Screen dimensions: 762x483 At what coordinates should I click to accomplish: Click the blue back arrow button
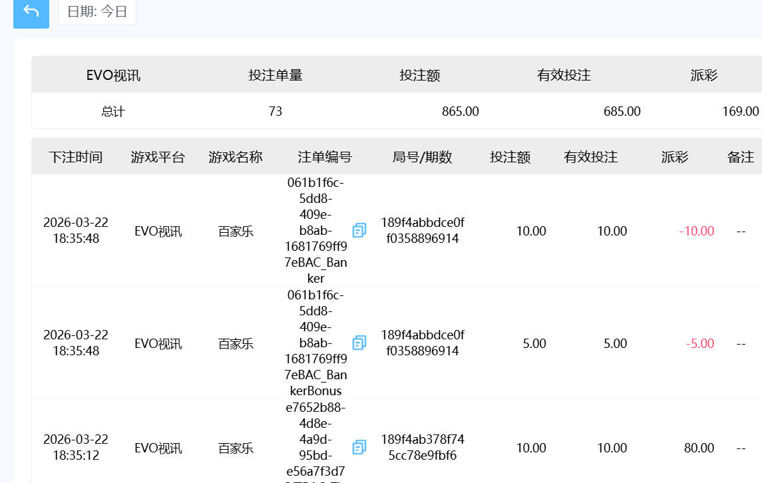point(31,12)
